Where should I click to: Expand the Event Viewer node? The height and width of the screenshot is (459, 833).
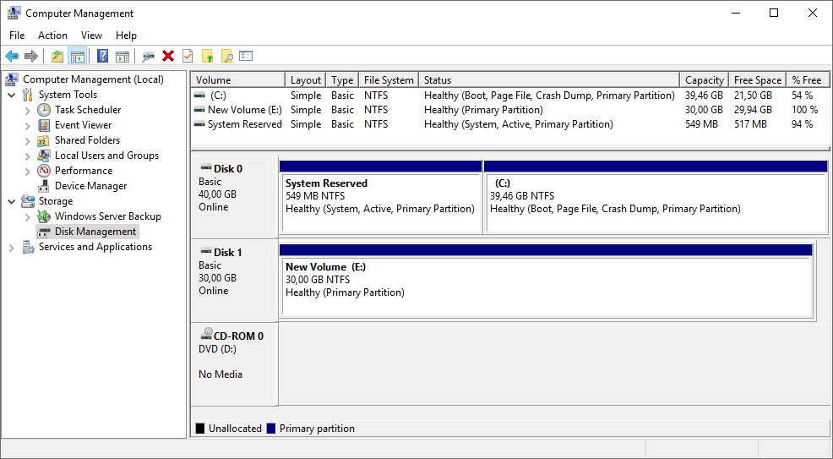(28, 125)
